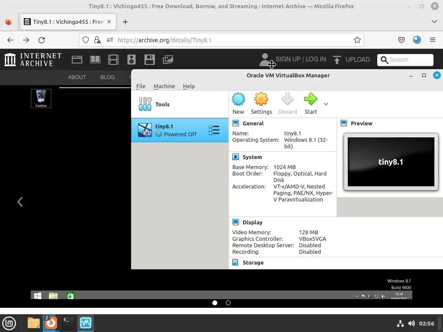Open Terminal from the taskbar

coord(68,323)
